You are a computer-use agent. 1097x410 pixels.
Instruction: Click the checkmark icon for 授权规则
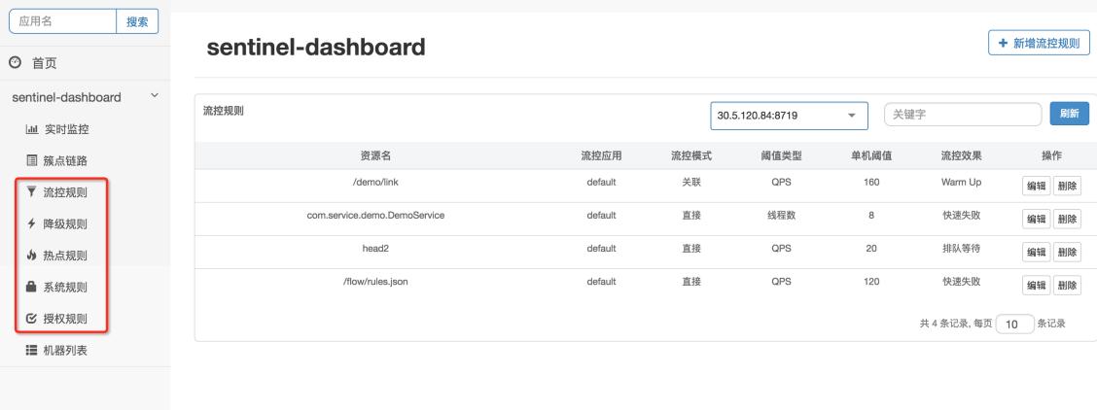coord(31,319)
